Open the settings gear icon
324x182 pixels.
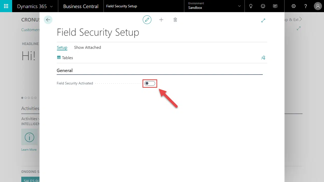point(294,6)
